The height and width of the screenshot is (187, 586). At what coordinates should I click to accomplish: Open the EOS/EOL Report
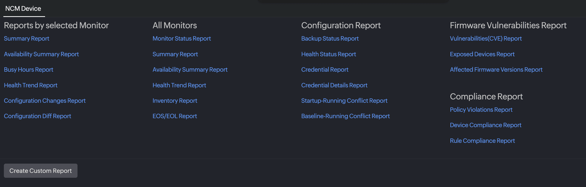click(175, 116)
